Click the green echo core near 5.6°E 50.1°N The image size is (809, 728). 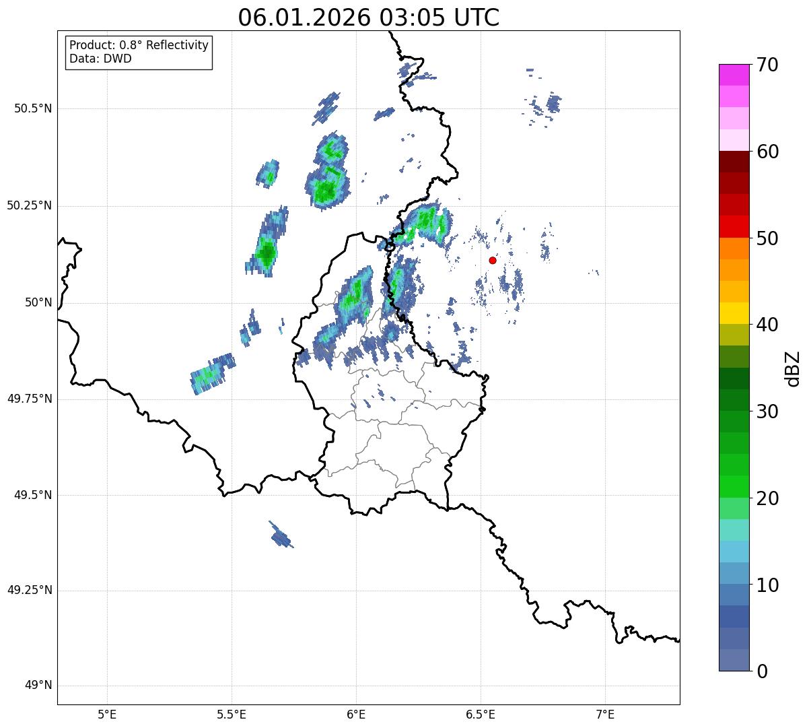point(267,253)
